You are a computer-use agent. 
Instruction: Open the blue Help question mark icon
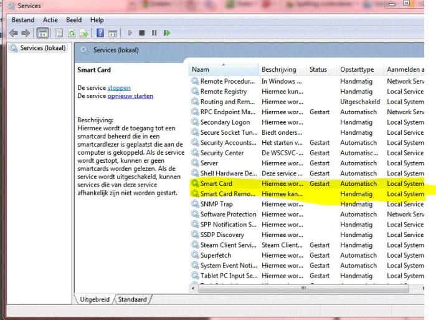tap(99, 32)
